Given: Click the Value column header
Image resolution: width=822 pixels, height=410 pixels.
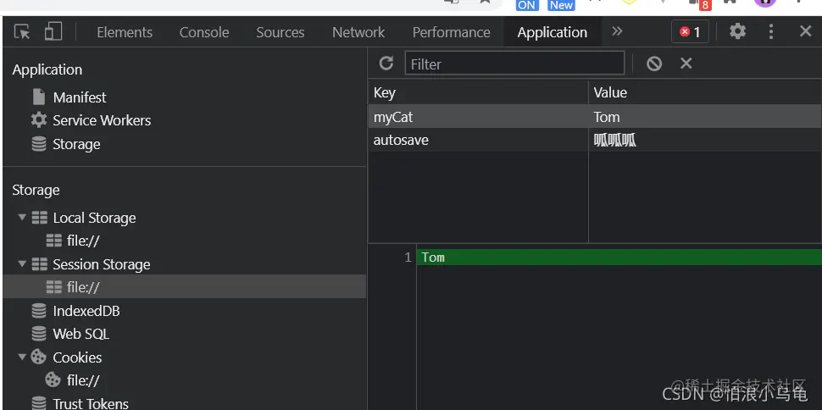Looking at the screenshot, I should [705, 92].
